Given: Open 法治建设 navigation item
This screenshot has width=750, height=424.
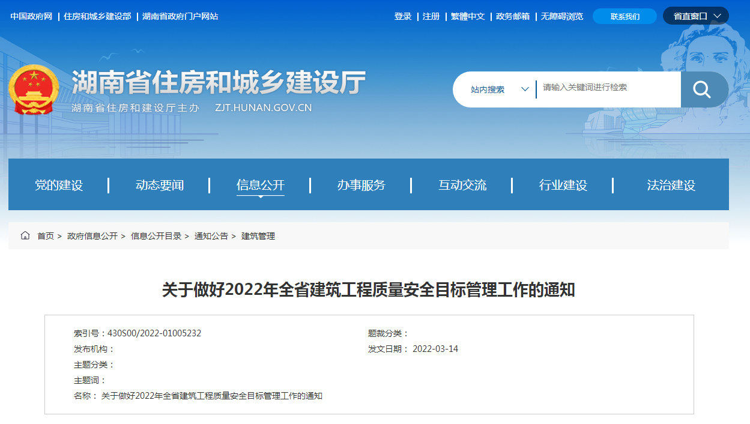Looking at the screenshot, I should pyautogui.click(x=671, y=185).
